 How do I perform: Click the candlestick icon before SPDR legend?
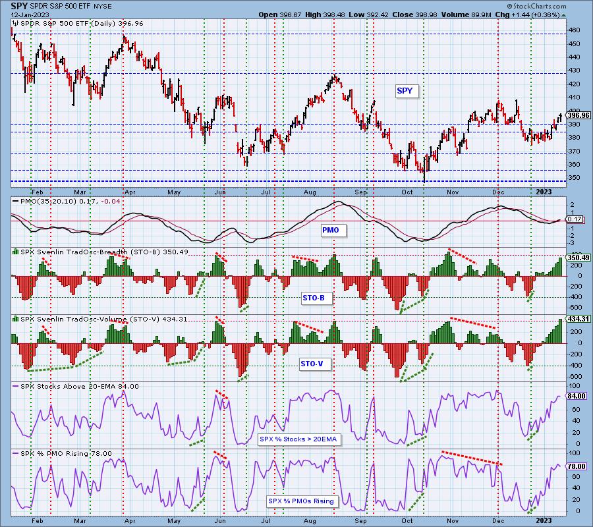(16, 24)
